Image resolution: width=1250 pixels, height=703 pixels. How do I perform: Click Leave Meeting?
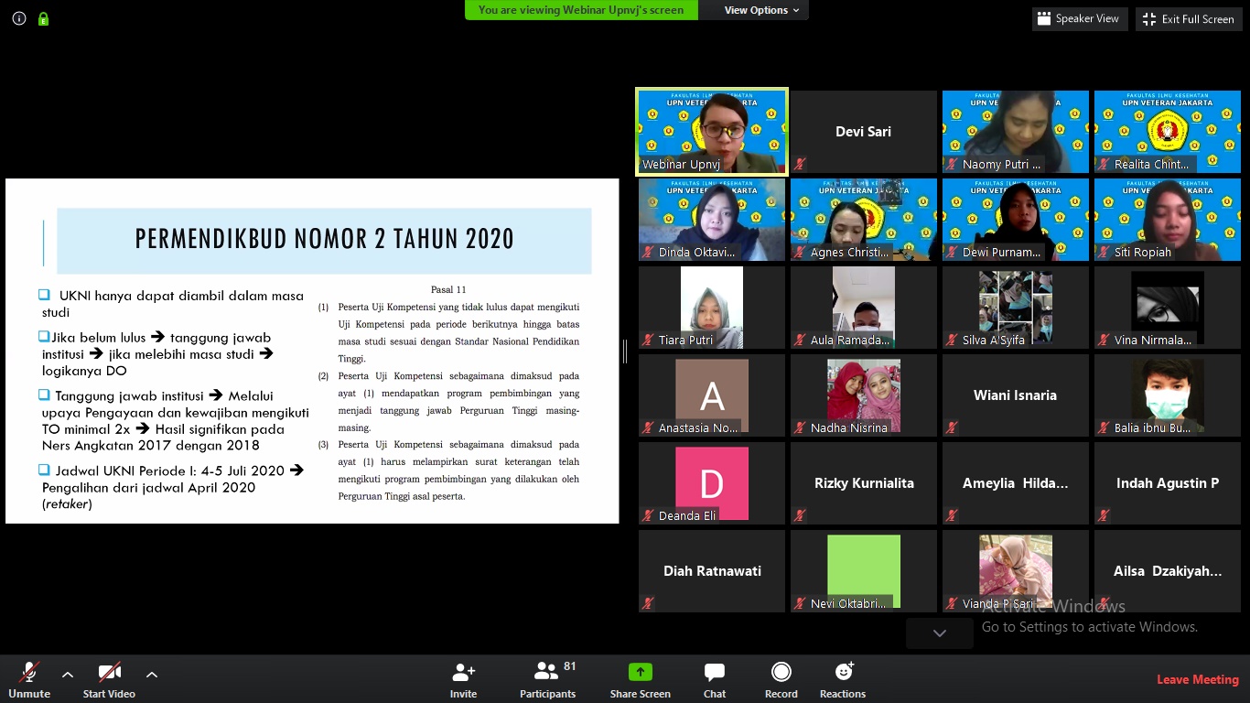pos(1197,679)
